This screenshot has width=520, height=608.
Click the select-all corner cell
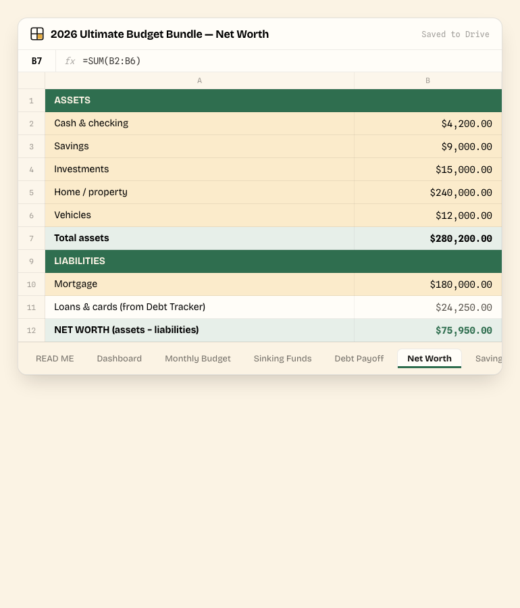[32, 80]
